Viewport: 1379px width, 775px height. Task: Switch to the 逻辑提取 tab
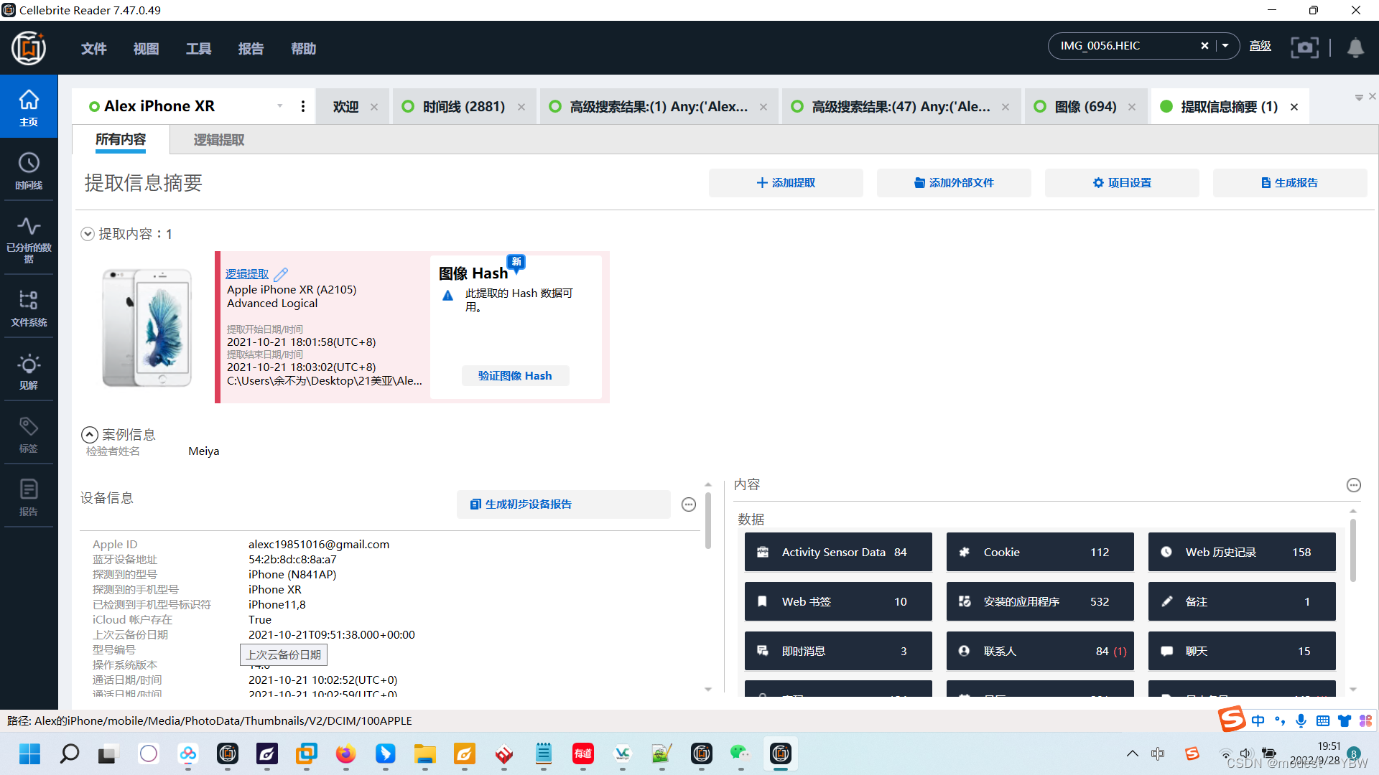(219, 140)
